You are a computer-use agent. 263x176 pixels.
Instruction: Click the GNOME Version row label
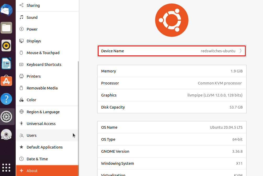115,151
